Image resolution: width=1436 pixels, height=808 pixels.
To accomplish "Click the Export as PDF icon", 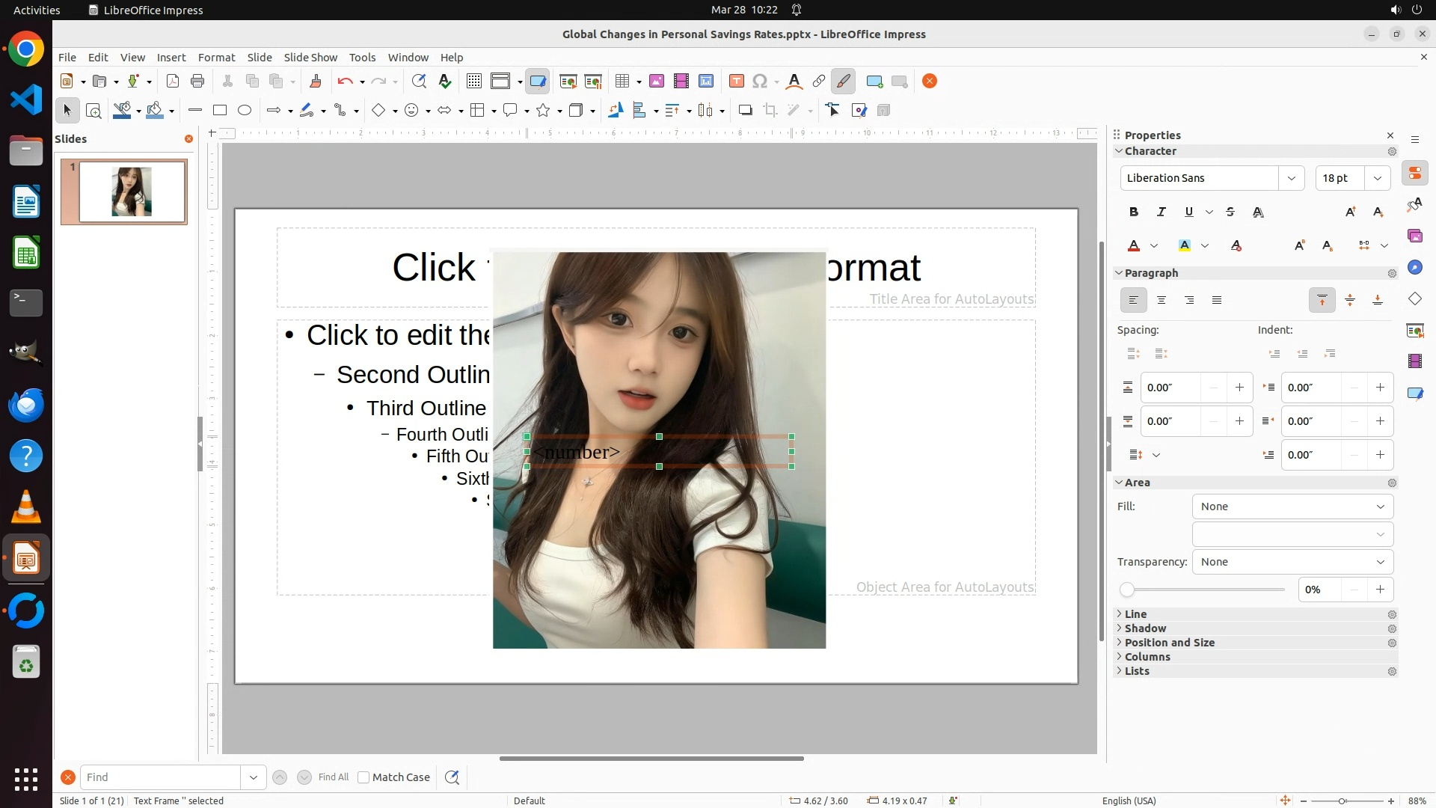I will [x=173, y=82].
